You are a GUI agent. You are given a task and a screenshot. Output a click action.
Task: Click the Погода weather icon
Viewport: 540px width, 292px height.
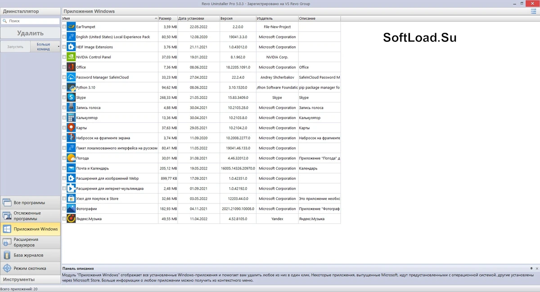pyautogui.click(x=71, y=158)
